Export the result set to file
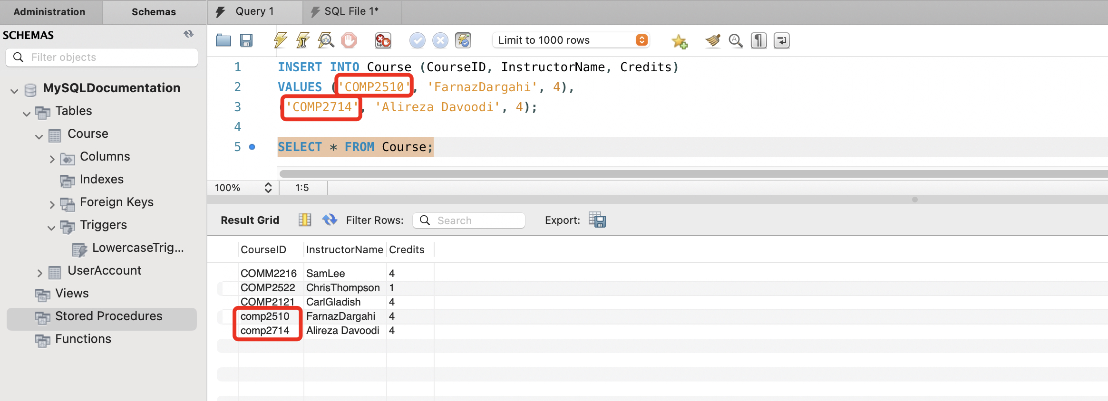This screenshot has width=1108, height=401. (597, 220)
